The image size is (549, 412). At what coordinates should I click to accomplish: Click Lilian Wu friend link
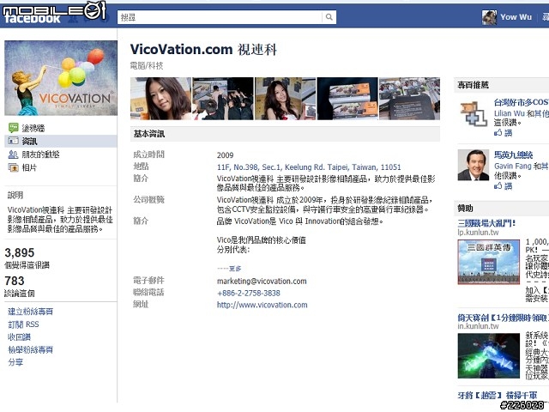coord(510,113)
